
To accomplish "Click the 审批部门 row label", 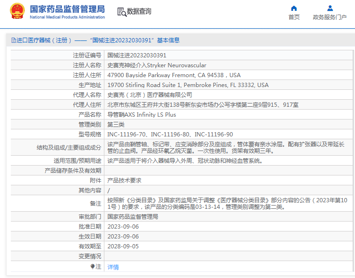I will point(90,217).
